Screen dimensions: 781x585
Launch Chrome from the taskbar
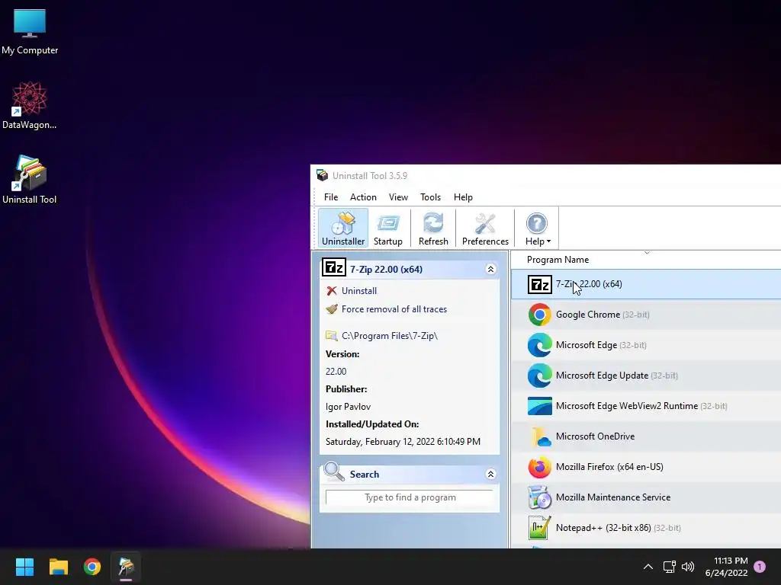[92, 567]
